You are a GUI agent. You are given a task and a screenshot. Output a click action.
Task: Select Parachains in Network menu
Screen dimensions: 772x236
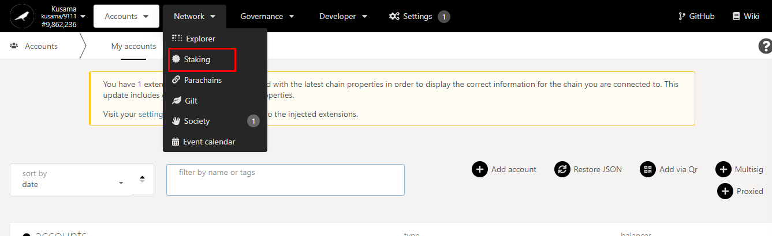(x=215, y=80)
